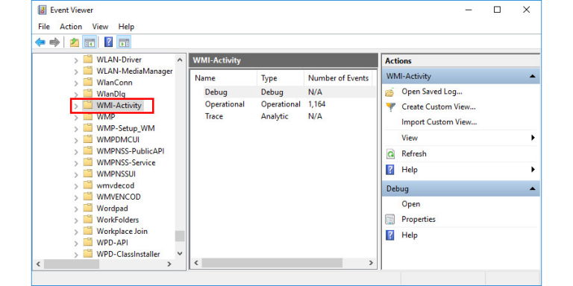Sort by Number of Events column header

(338, 78)
